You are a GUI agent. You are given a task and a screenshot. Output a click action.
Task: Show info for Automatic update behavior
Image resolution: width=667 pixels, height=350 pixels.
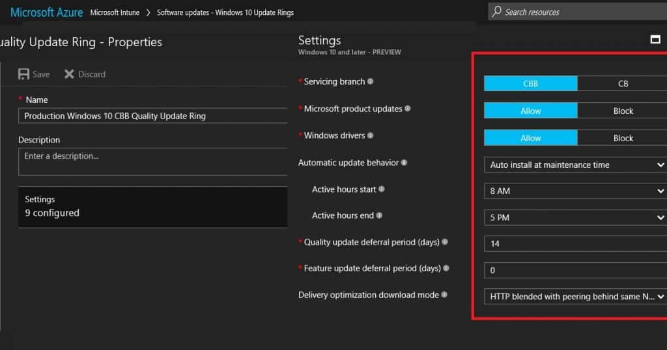click(404, 162)
